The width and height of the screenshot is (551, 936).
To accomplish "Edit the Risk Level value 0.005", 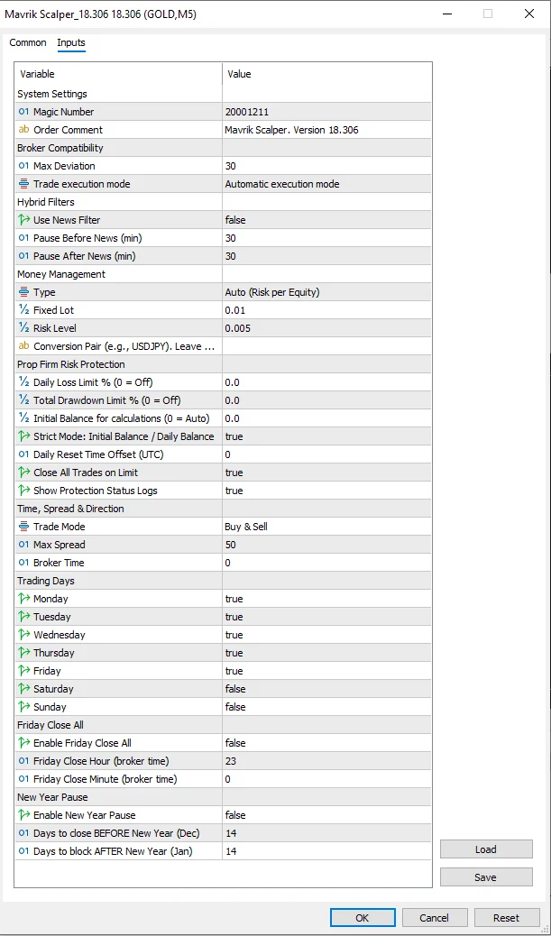I will click(x=326, y=327).
